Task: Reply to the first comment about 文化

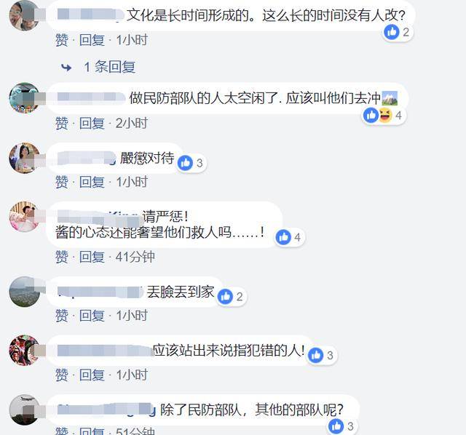Action: click(92, 40)
